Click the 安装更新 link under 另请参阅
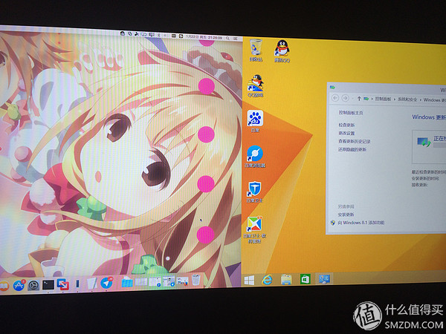 (346, 215)
